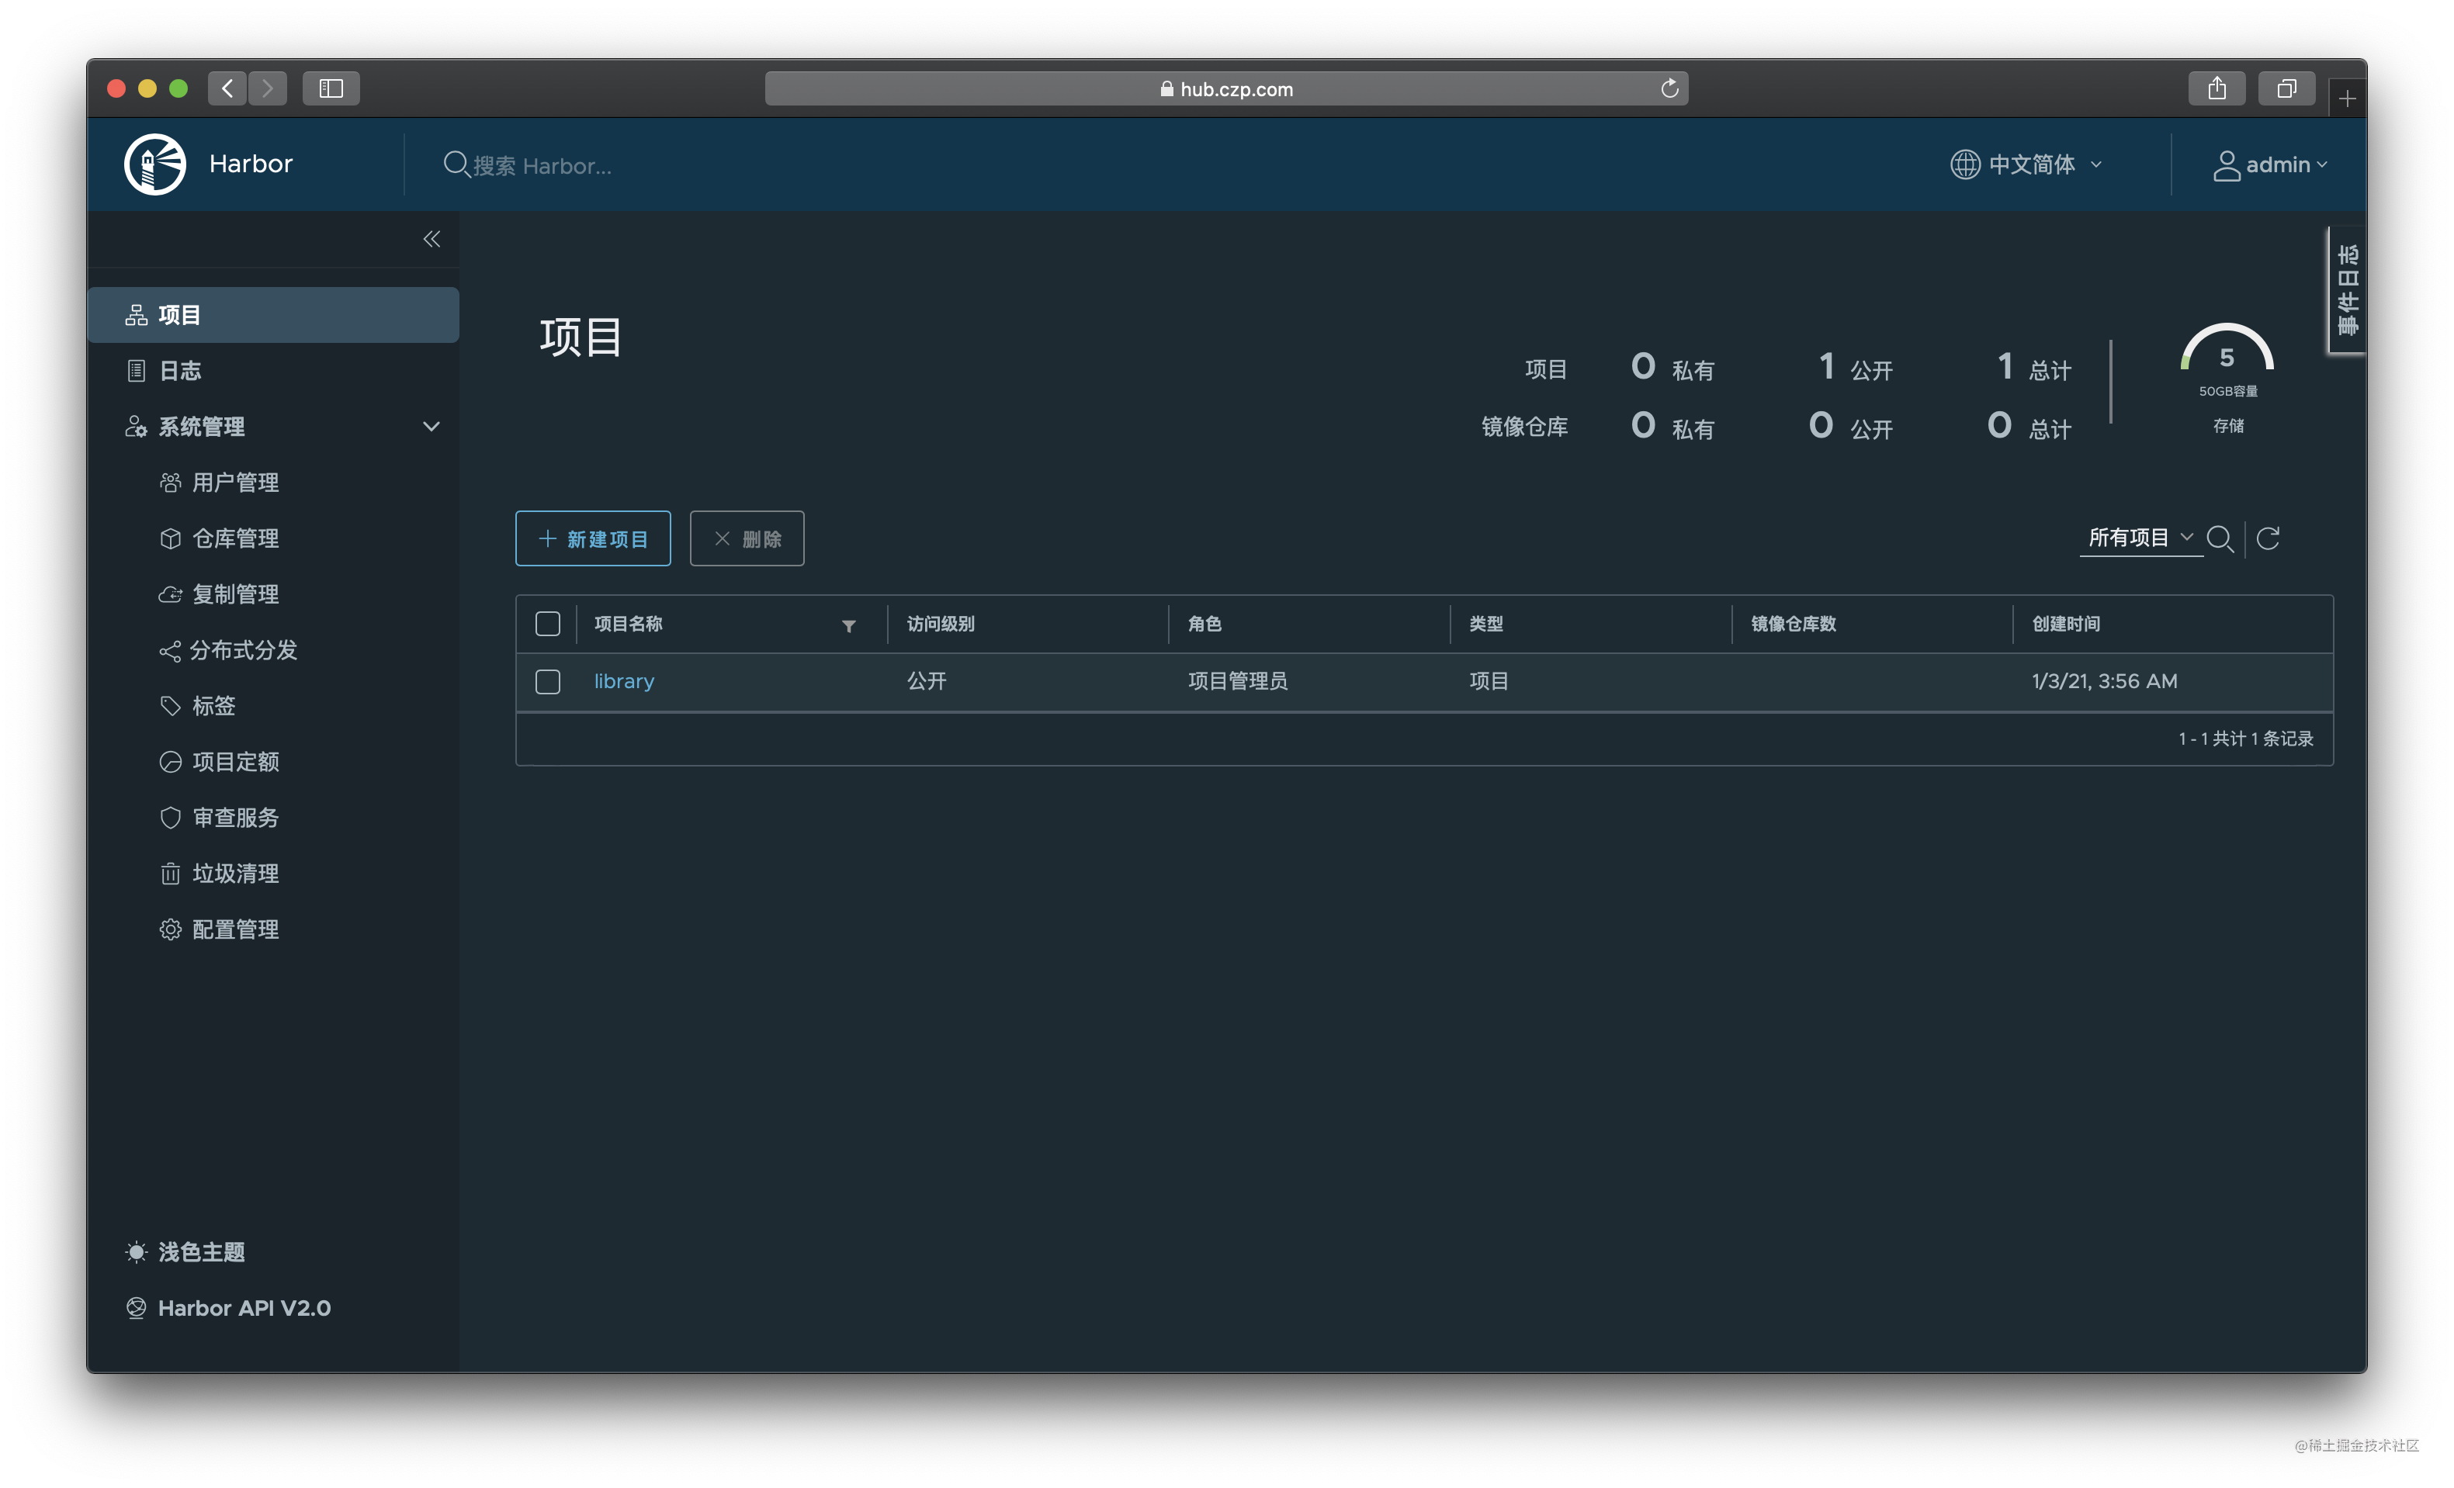Open 分布式分发 distribution page
This screenshot has width=2454, height=1488.
click(244, 650)
